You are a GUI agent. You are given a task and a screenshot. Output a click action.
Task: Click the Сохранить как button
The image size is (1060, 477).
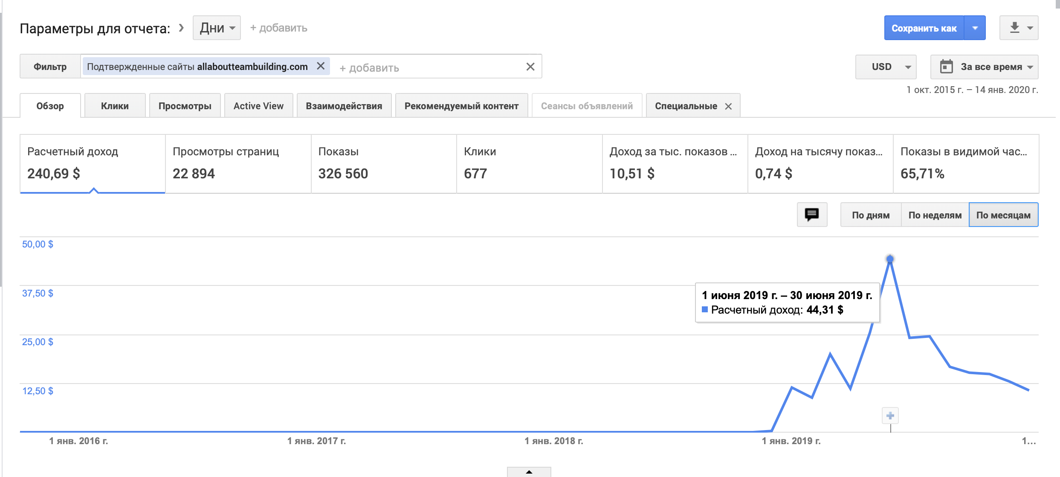[924, 28]
